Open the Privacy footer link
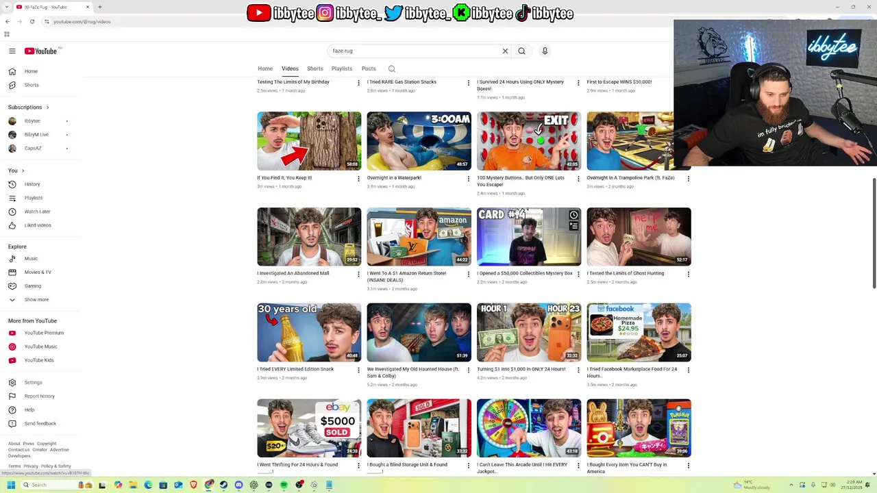This screenshot has width=877, height=493. pyautogui.click(x=31, y=466)
